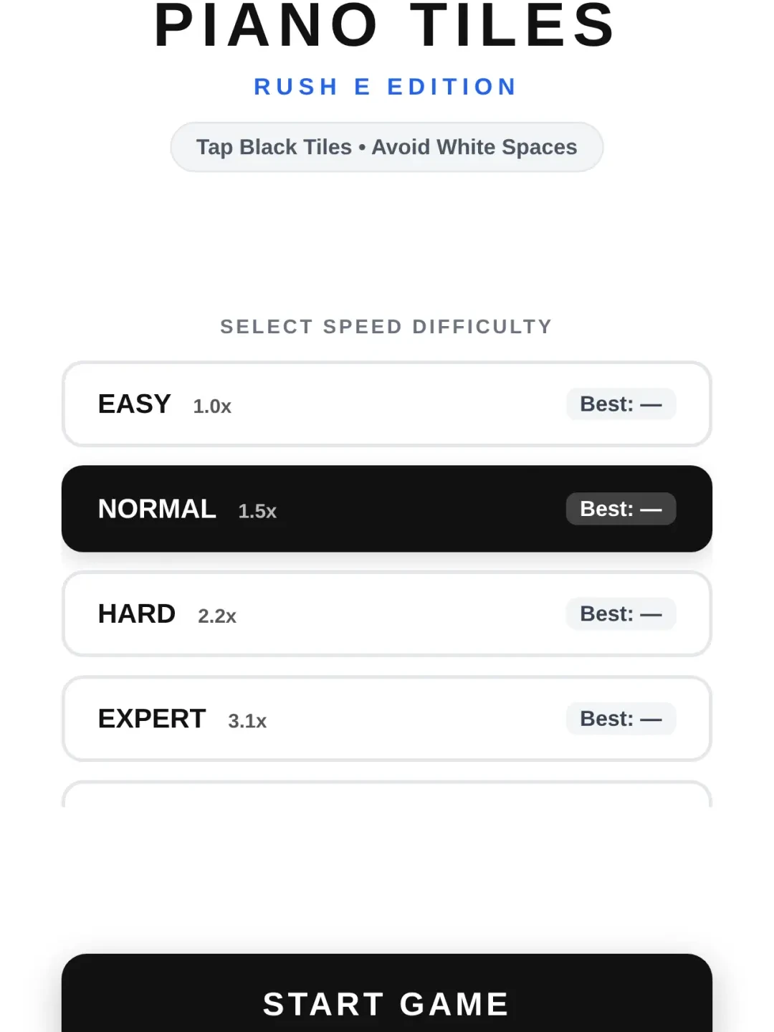The image size is (774, 1032).
Task: Click the HARD label text
Action: pyautogui.click(x=137, y=614)
